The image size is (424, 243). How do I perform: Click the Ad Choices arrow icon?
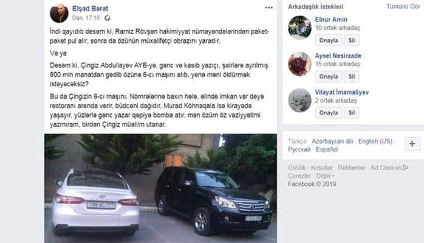click(405, 168)
